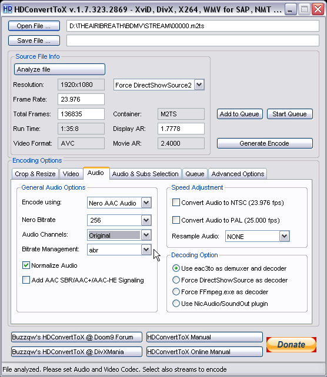Open the Queue tab

(195, 174)
